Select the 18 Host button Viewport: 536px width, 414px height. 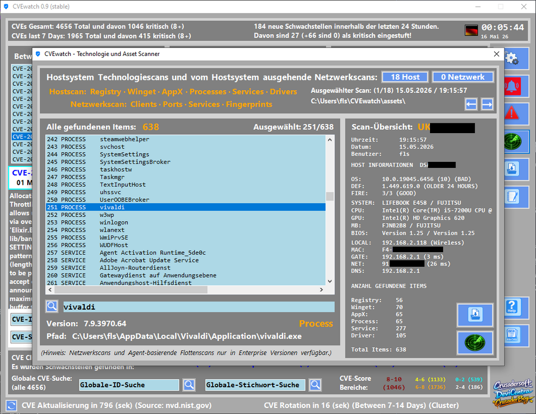coord(405,77)
